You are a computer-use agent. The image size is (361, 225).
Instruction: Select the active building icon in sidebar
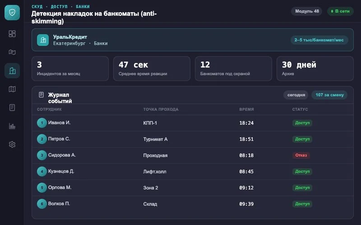pyautogui.click(x=12, y=71)
